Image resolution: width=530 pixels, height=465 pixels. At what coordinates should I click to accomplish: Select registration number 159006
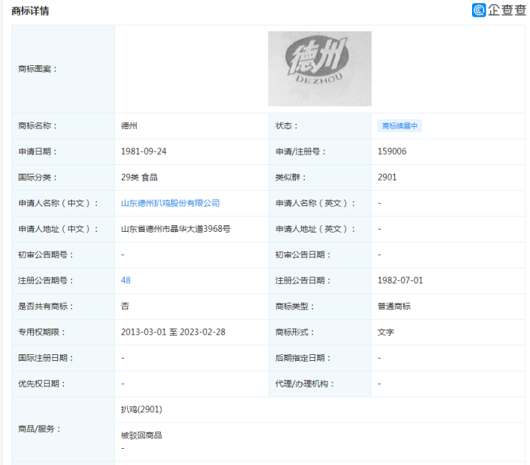click(x=392, y=152)
